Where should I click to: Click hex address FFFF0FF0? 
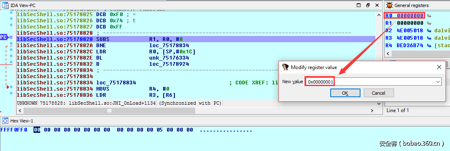click(14, 130)
